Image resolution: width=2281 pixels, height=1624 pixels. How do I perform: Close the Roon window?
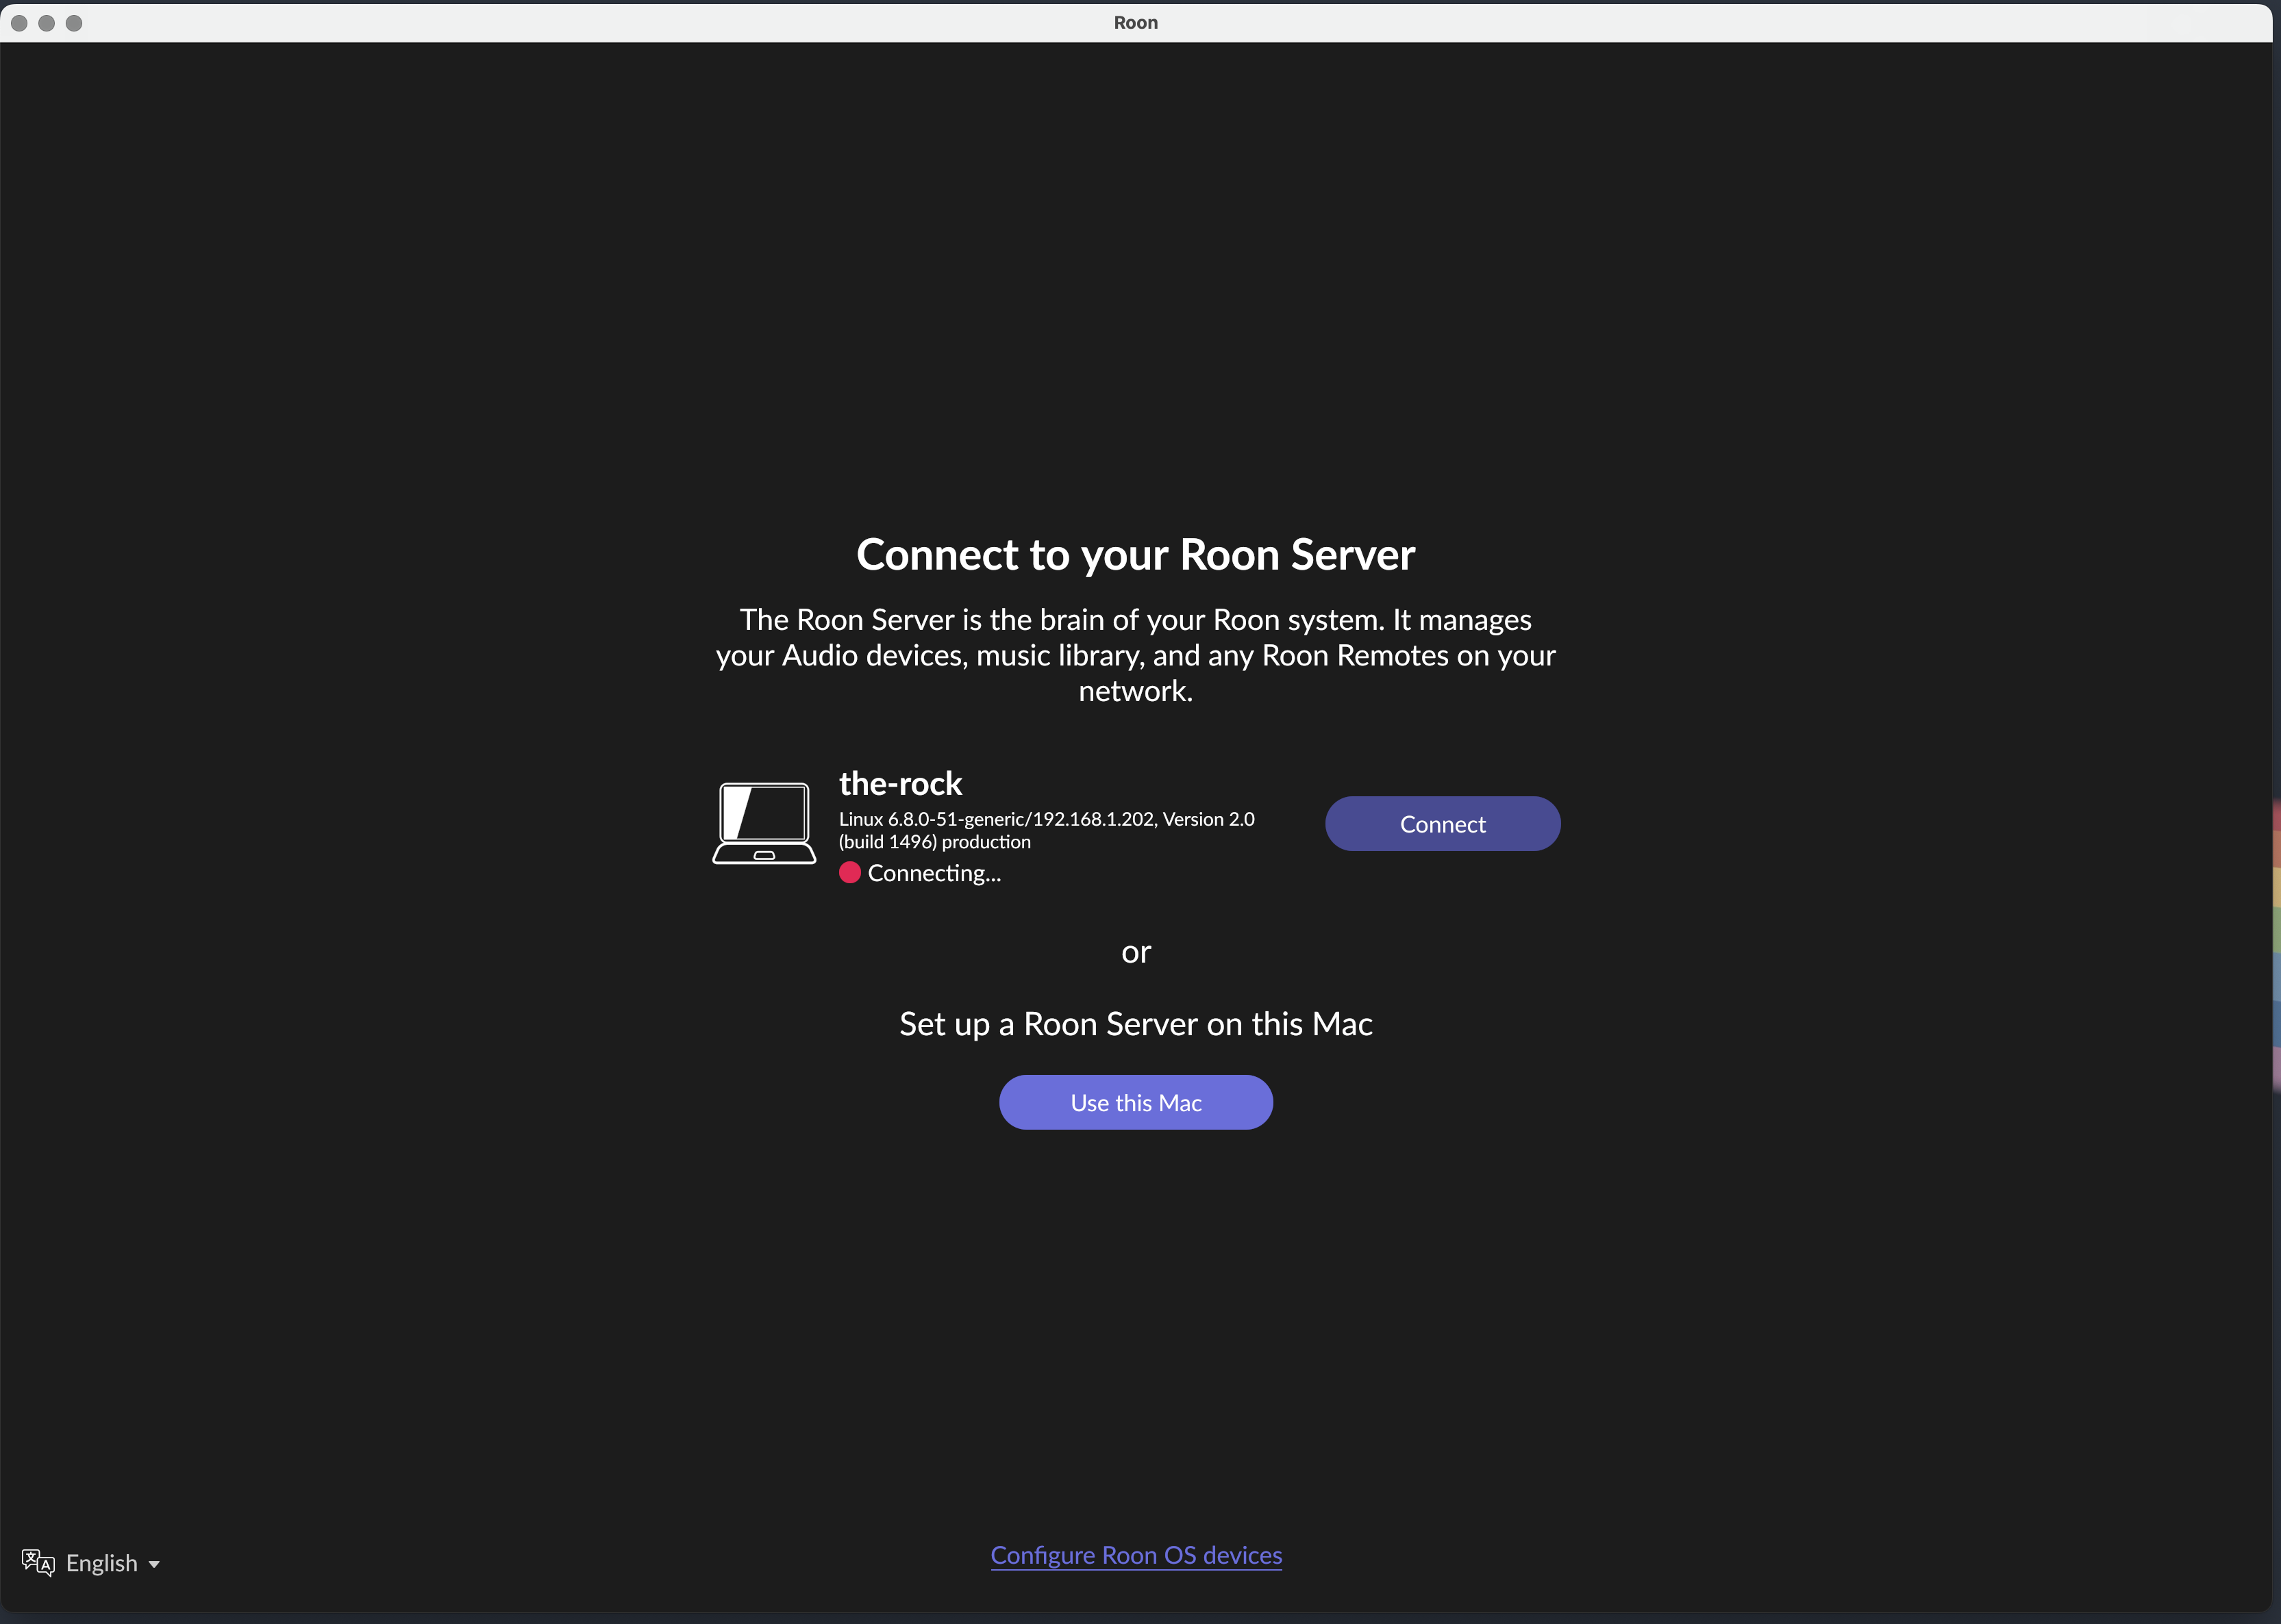point(19,23)
